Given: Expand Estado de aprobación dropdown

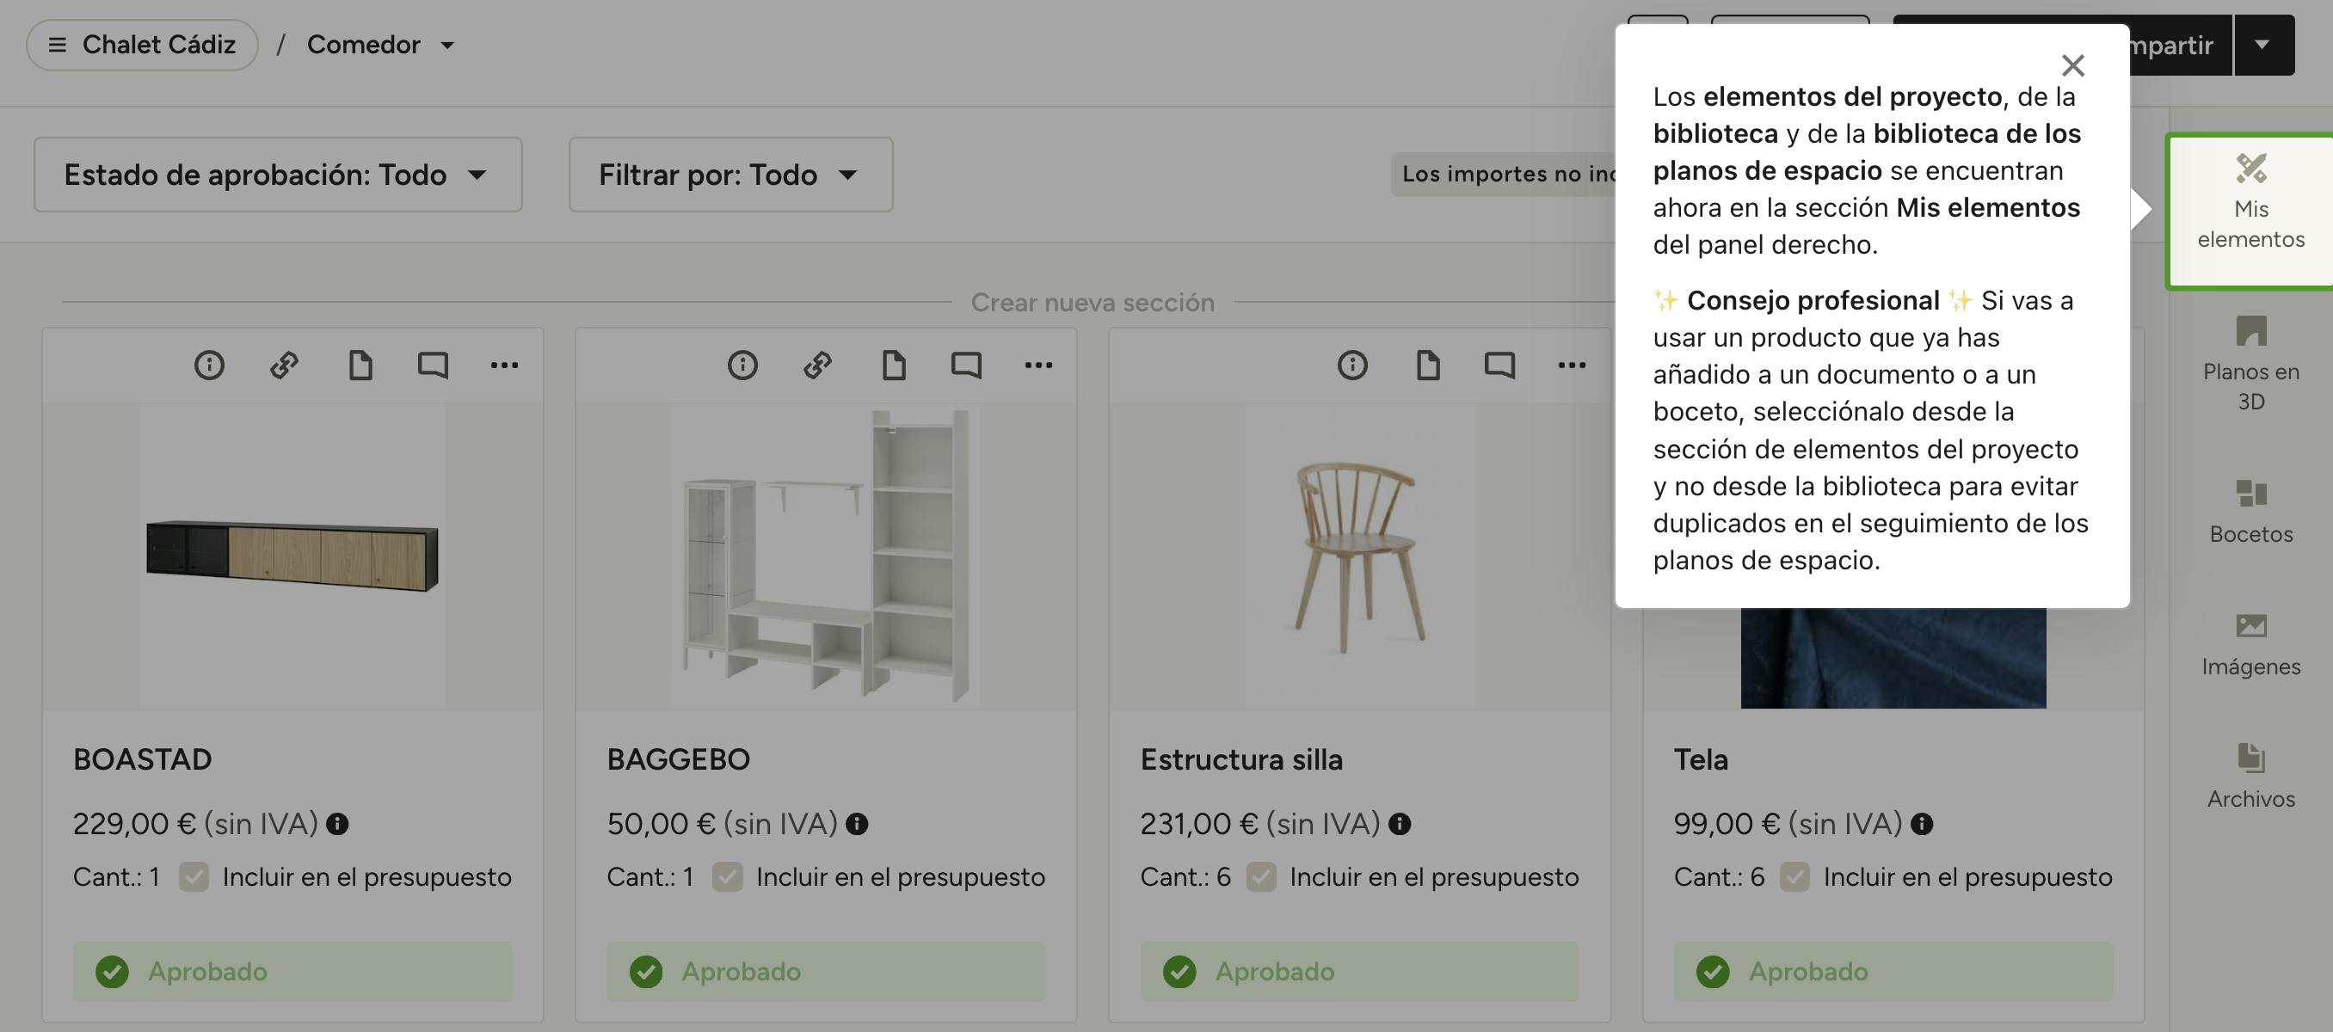Looking at the screenshot, I should click(x=277, y=175).
